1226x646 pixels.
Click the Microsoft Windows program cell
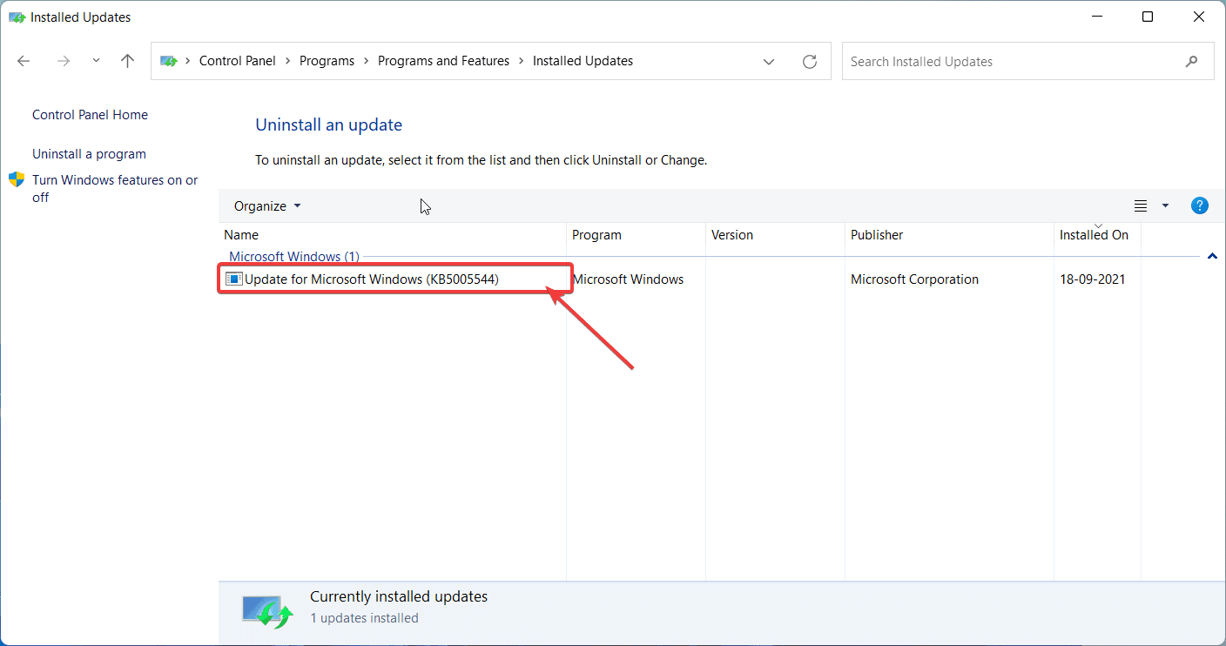628,279
